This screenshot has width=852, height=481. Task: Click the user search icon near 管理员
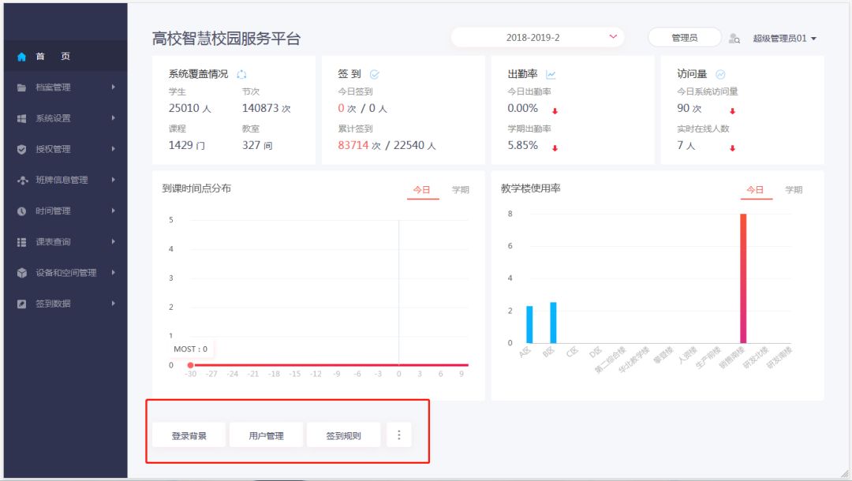[x=734, y=38]
